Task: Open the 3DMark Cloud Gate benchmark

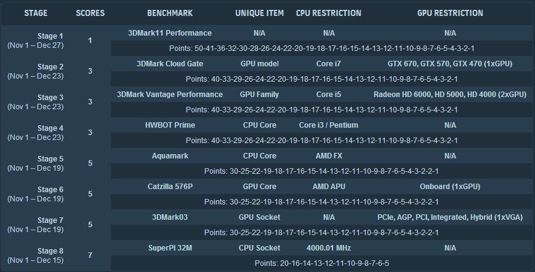Action: 169,64
